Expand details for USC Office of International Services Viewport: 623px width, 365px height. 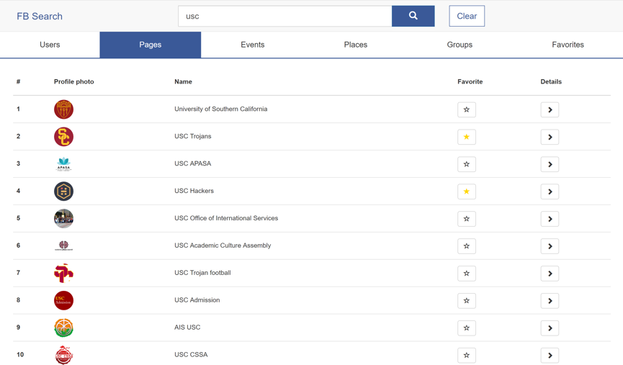pyautogui.click(x=550, y=219)
